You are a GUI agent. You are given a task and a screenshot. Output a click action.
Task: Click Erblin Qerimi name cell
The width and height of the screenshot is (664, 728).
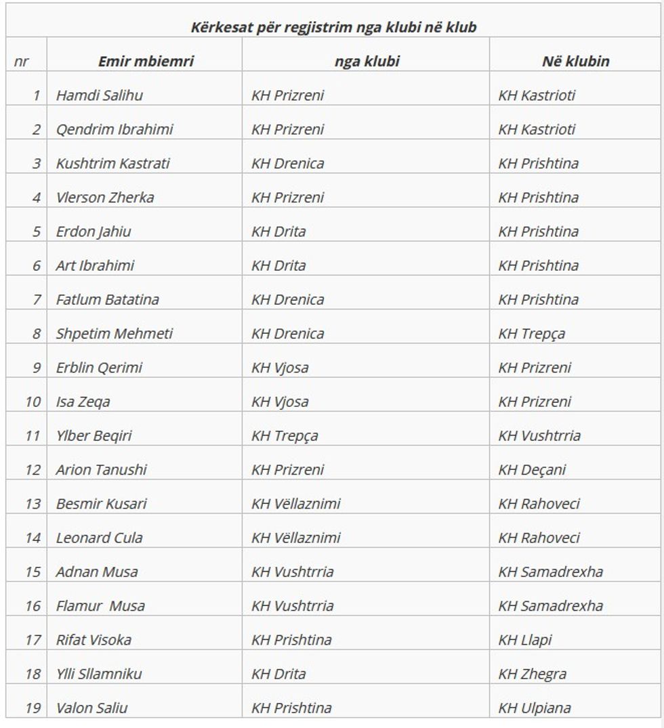click(x=100, y=368)
